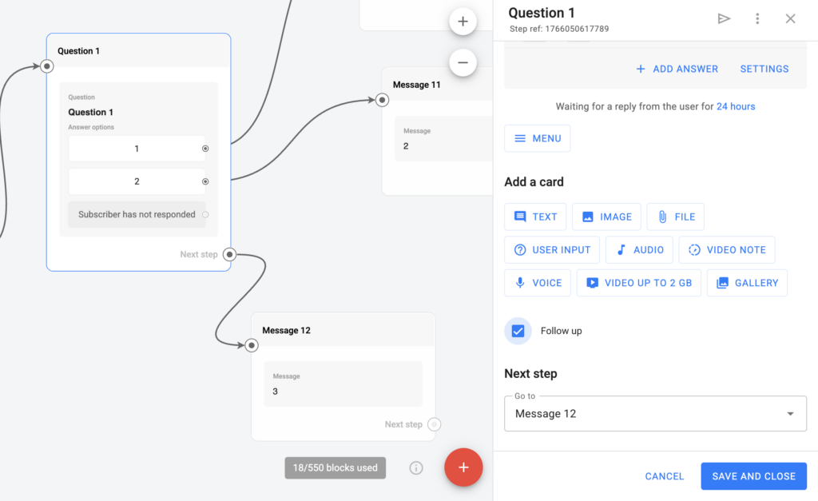
Task: Click connector dot for answer option 1
Action: [205, 149]
